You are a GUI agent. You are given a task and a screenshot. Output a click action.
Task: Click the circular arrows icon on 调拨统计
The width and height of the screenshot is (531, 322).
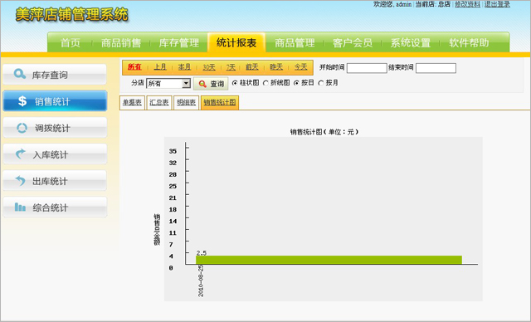tap(22, 128)
